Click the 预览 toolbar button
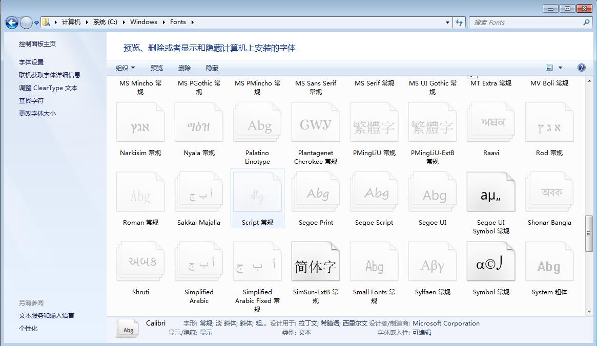Screen dimensions: 597x346 coord(156,68)
